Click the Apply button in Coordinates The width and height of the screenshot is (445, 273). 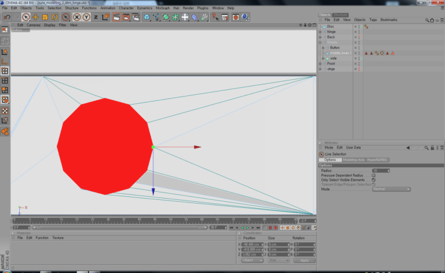tap(305, 261)
